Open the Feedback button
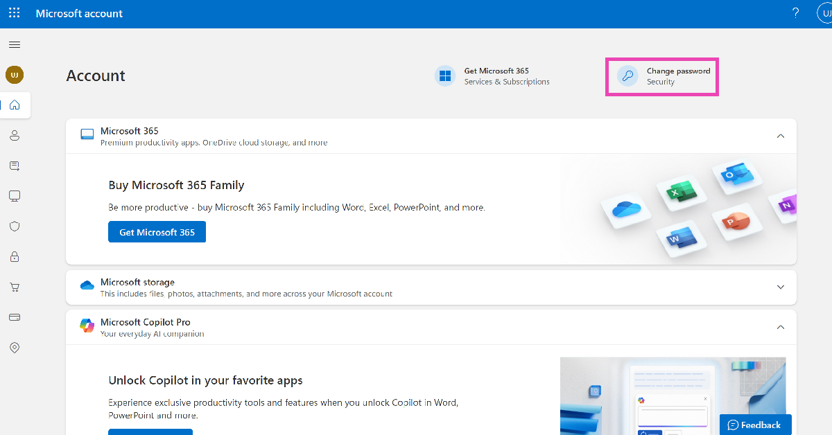832x435 pixels. tap(754, 425)
